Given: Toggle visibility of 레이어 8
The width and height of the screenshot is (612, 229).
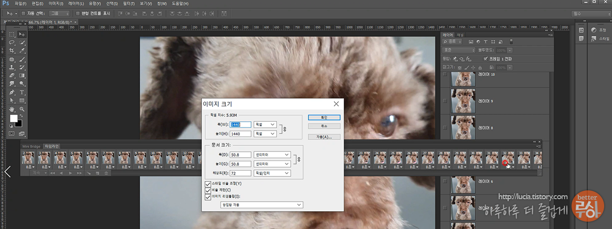Looking at the screenshot, I should click(x=445, y=127).
